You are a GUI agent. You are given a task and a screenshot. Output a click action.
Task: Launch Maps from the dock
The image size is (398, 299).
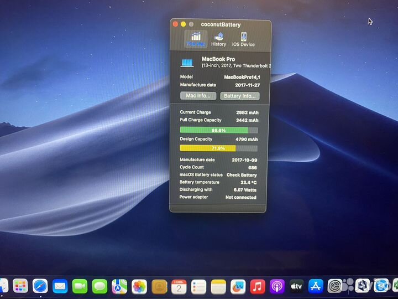pos(119,286)
